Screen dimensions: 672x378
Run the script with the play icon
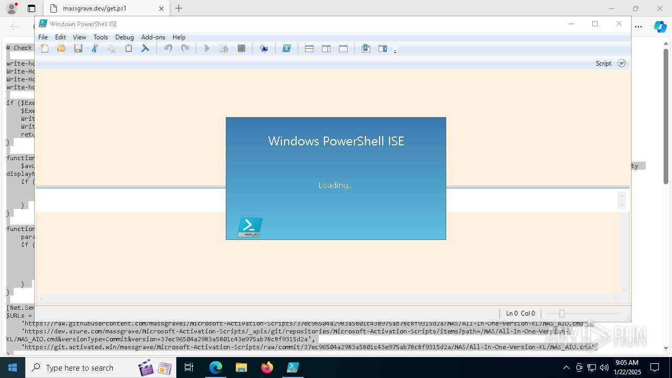(x=207, y=49)
